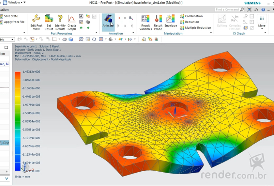This screenshot has height=186, width=274.
Task: Click the Multiple Reduction button
Action: click(x=195, y=28)
